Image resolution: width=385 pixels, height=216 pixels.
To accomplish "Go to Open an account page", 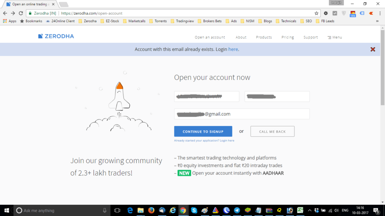I will (210, 37).
